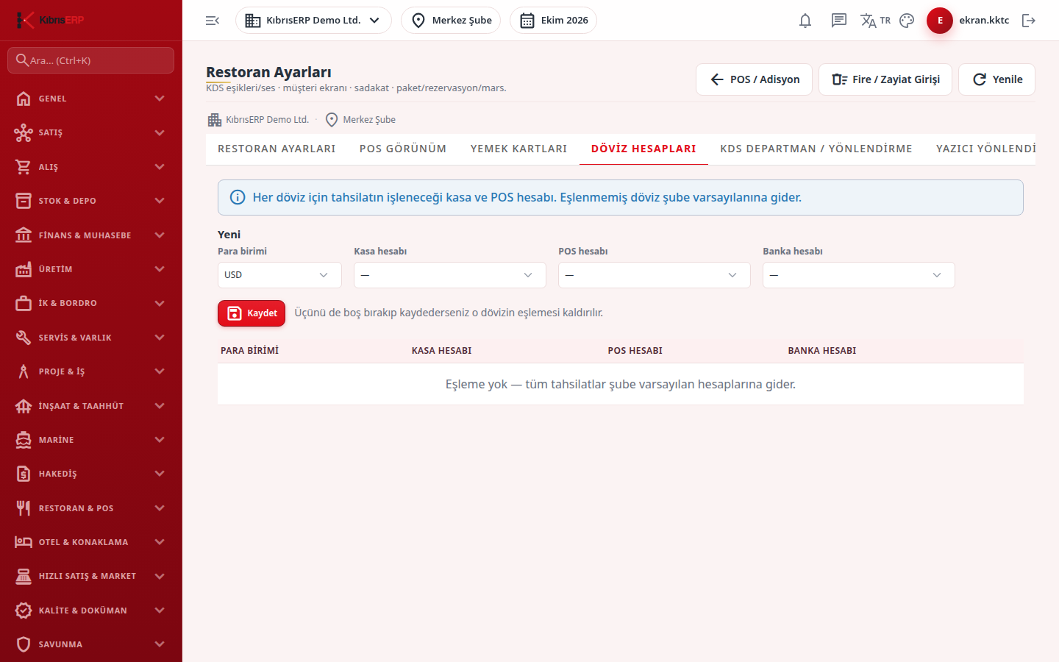
Task: Open the Para birimi USD dropdown
Action: [279, 275]
